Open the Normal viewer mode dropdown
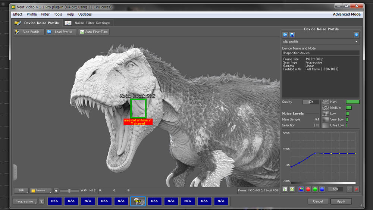 (41, 191)
